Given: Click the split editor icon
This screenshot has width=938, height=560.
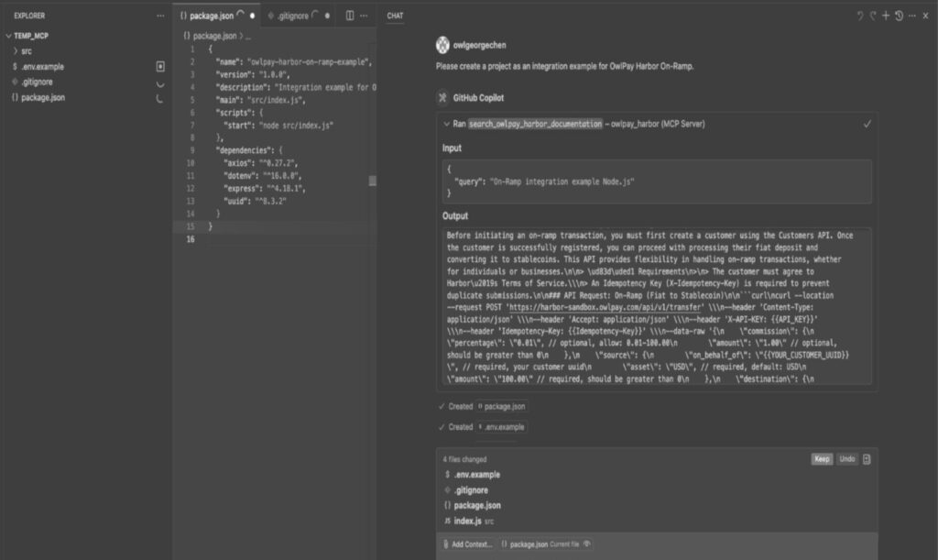Looking at the screenshot, I should 350,16.
